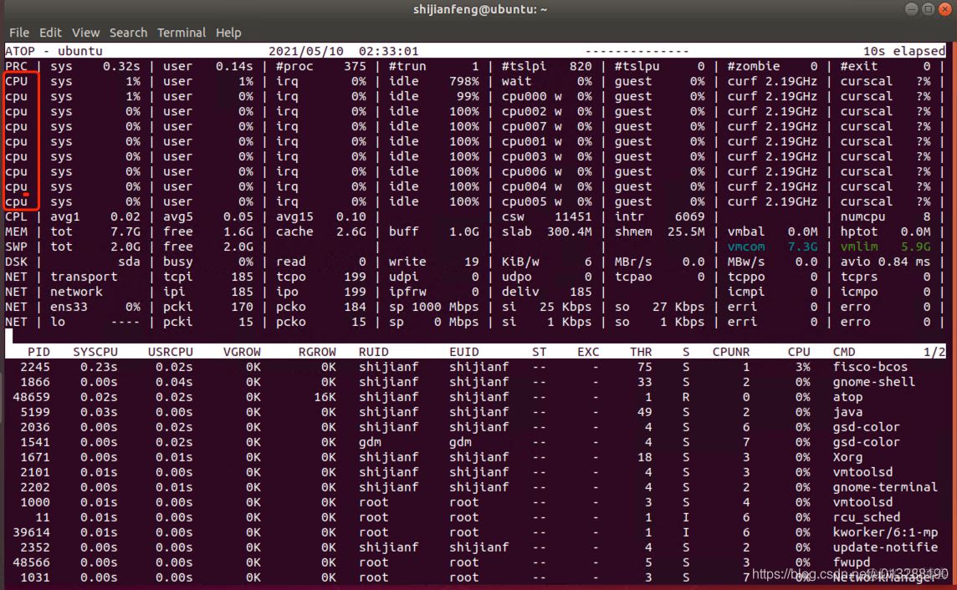957x590 pixels.
Task: Minimize the terminal window
Action: point(911,8)
